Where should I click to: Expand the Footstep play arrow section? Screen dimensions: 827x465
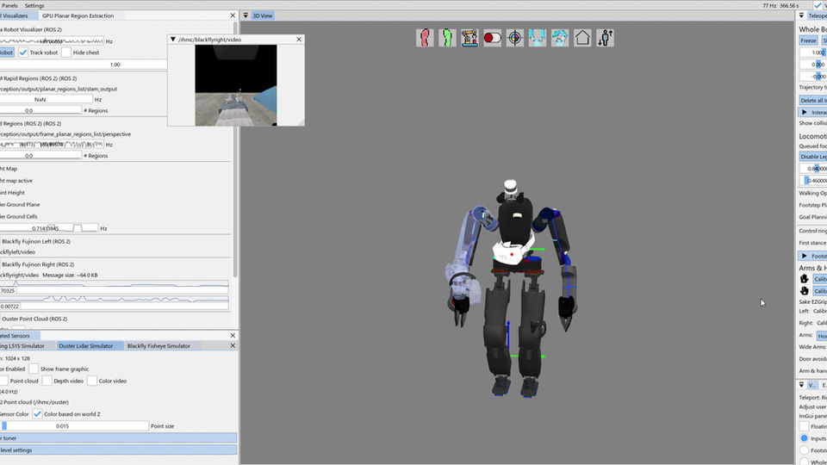pos(804,256)
